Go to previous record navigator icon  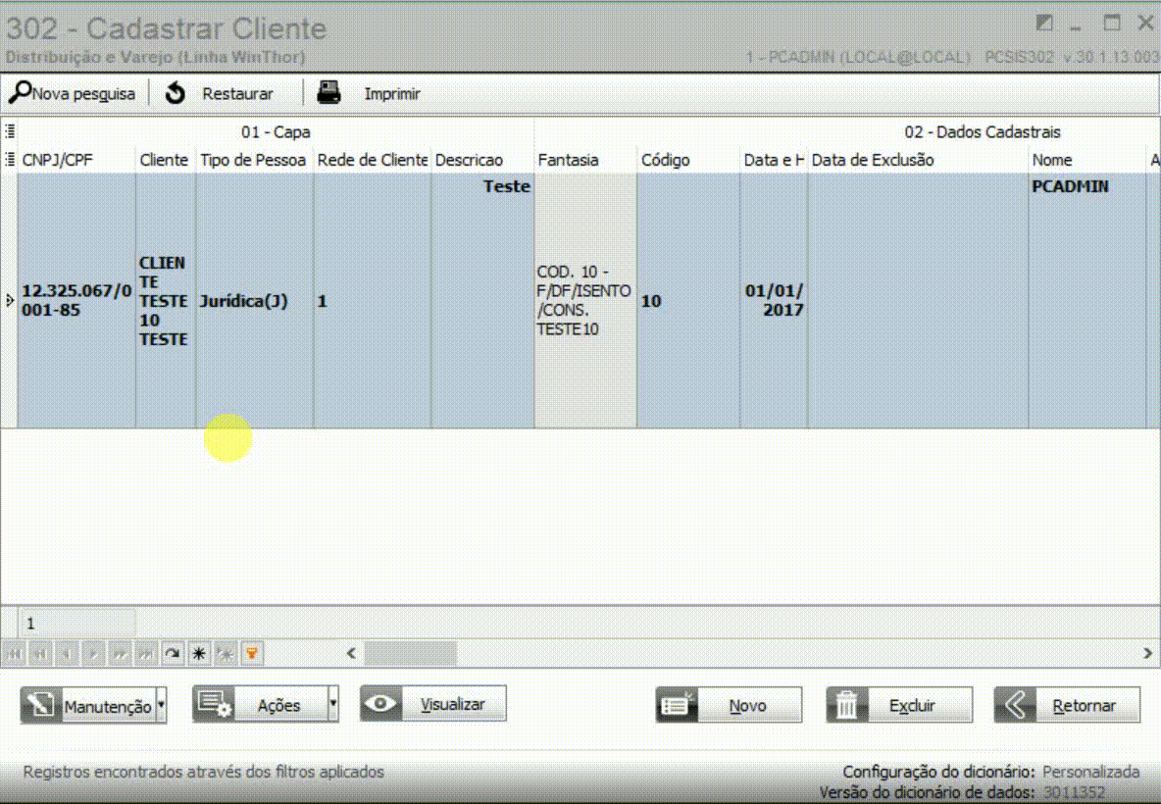point(67,654)
